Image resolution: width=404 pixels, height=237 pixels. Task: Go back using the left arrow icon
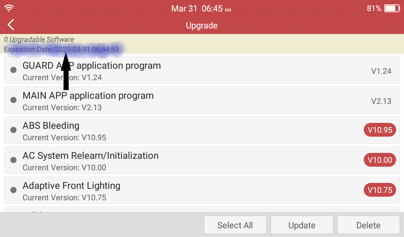[11, 25]
